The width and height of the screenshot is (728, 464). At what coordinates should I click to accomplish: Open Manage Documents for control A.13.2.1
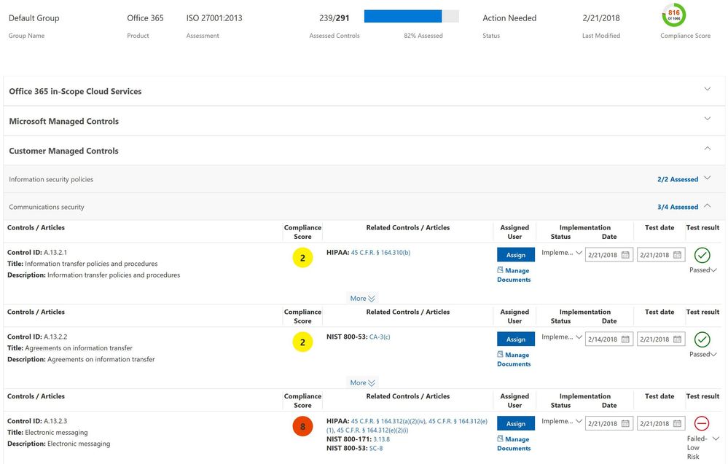click(514, 275)
